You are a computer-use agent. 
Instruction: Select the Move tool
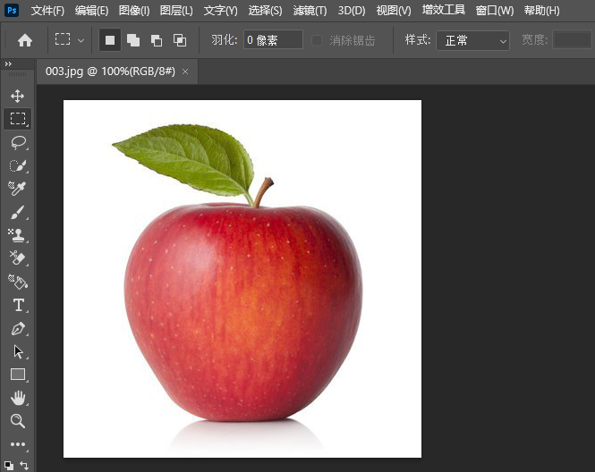click(x=18, y=96)
